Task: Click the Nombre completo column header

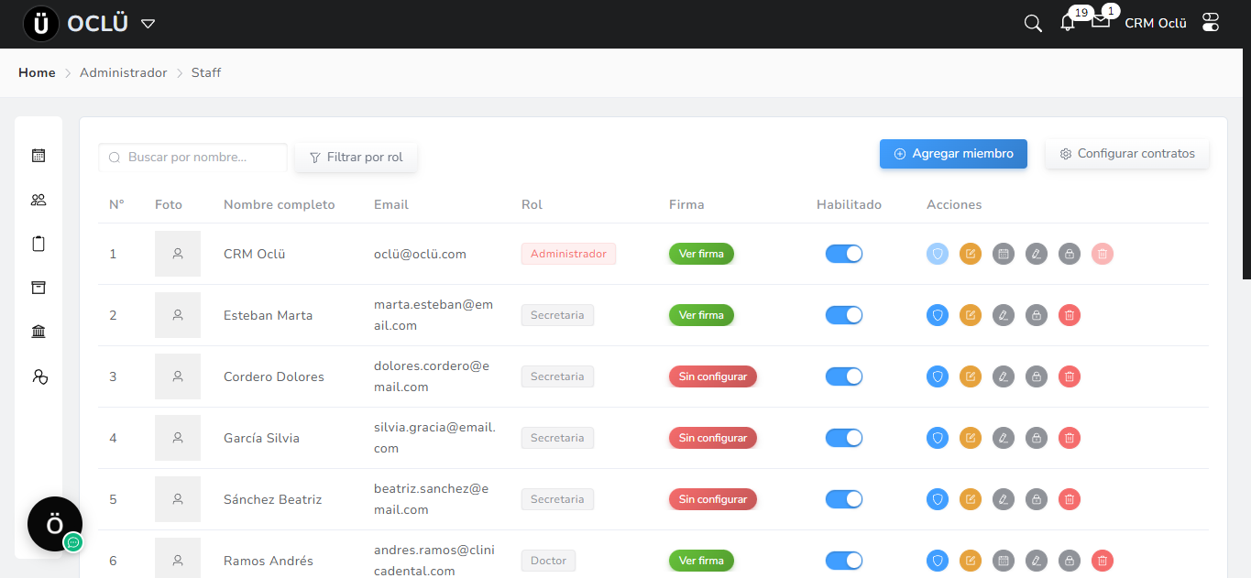Action: [x=280, y=204]
